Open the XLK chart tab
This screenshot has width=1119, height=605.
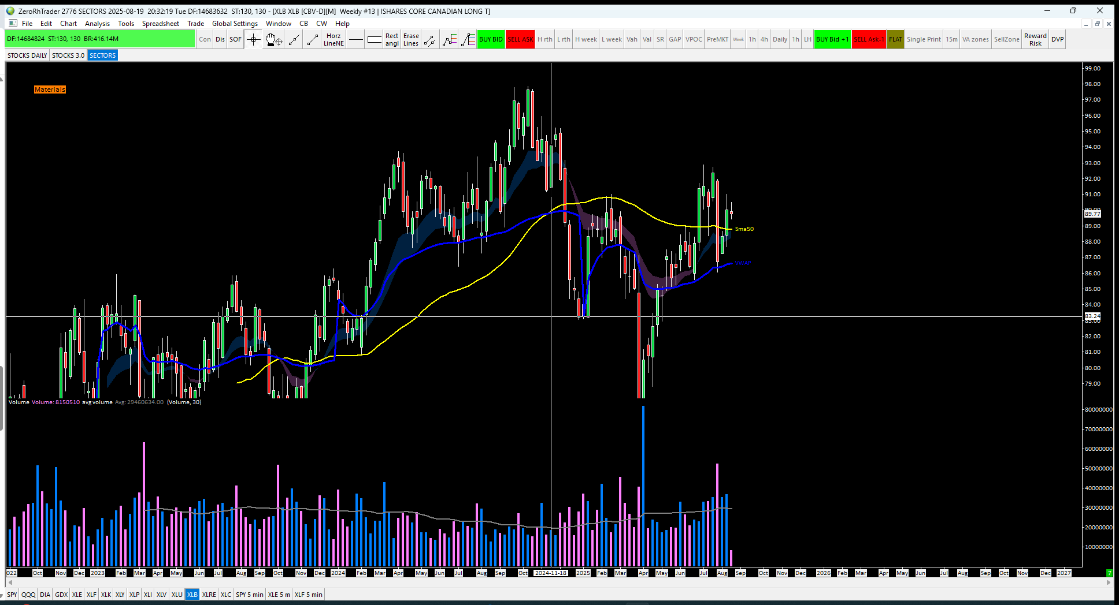106,595
